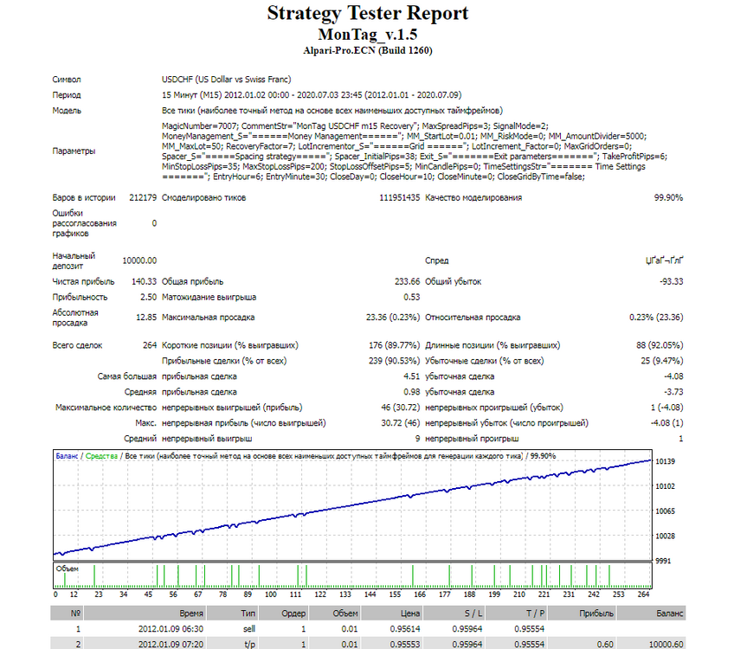Image resolution: width=734 pixels, height=649 pixels.
Task: Click the Спред label
Action: (436, 260)
